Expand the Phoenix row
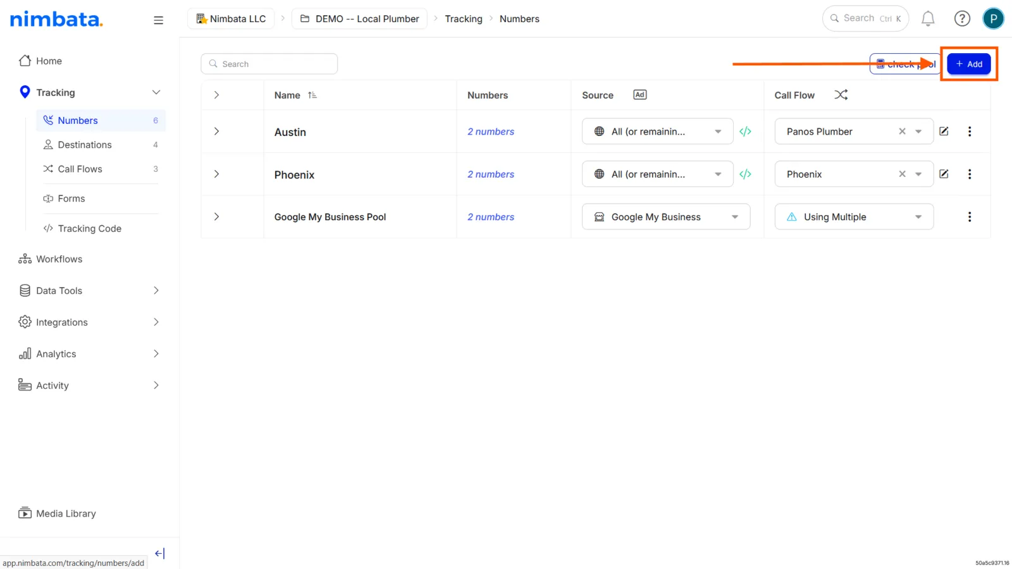This screenshot has height=569, width=1012. click(x=216, y=174)
